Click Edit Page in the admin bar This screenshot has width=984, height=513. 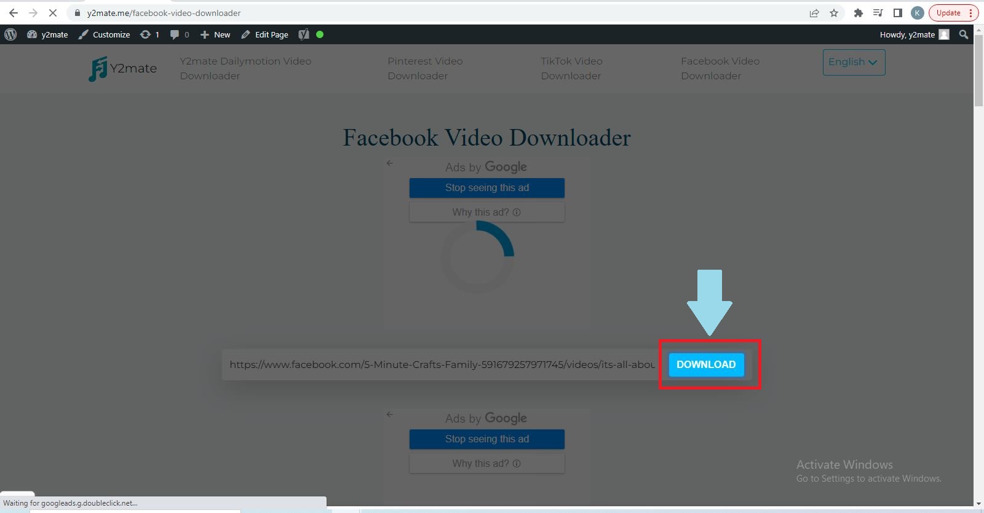coord(264,34)
